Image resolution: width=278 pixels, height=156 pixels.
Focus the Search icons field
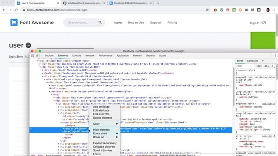tap(84, 23)
